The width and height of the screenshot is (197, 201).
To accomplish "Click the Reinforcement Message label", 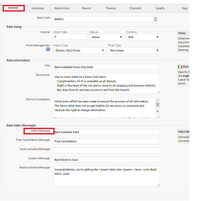I will click(35, 167).
